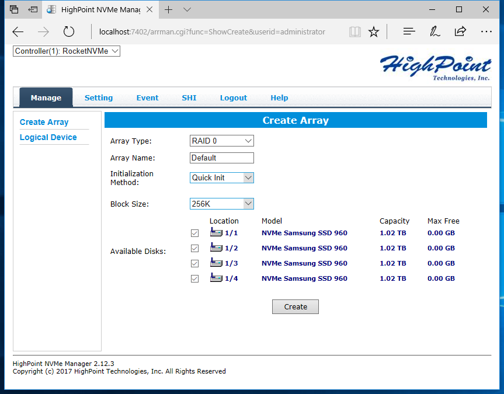Screen dimensions: 504x394
Task: Switch to the Manage tab
Action: 46,97
